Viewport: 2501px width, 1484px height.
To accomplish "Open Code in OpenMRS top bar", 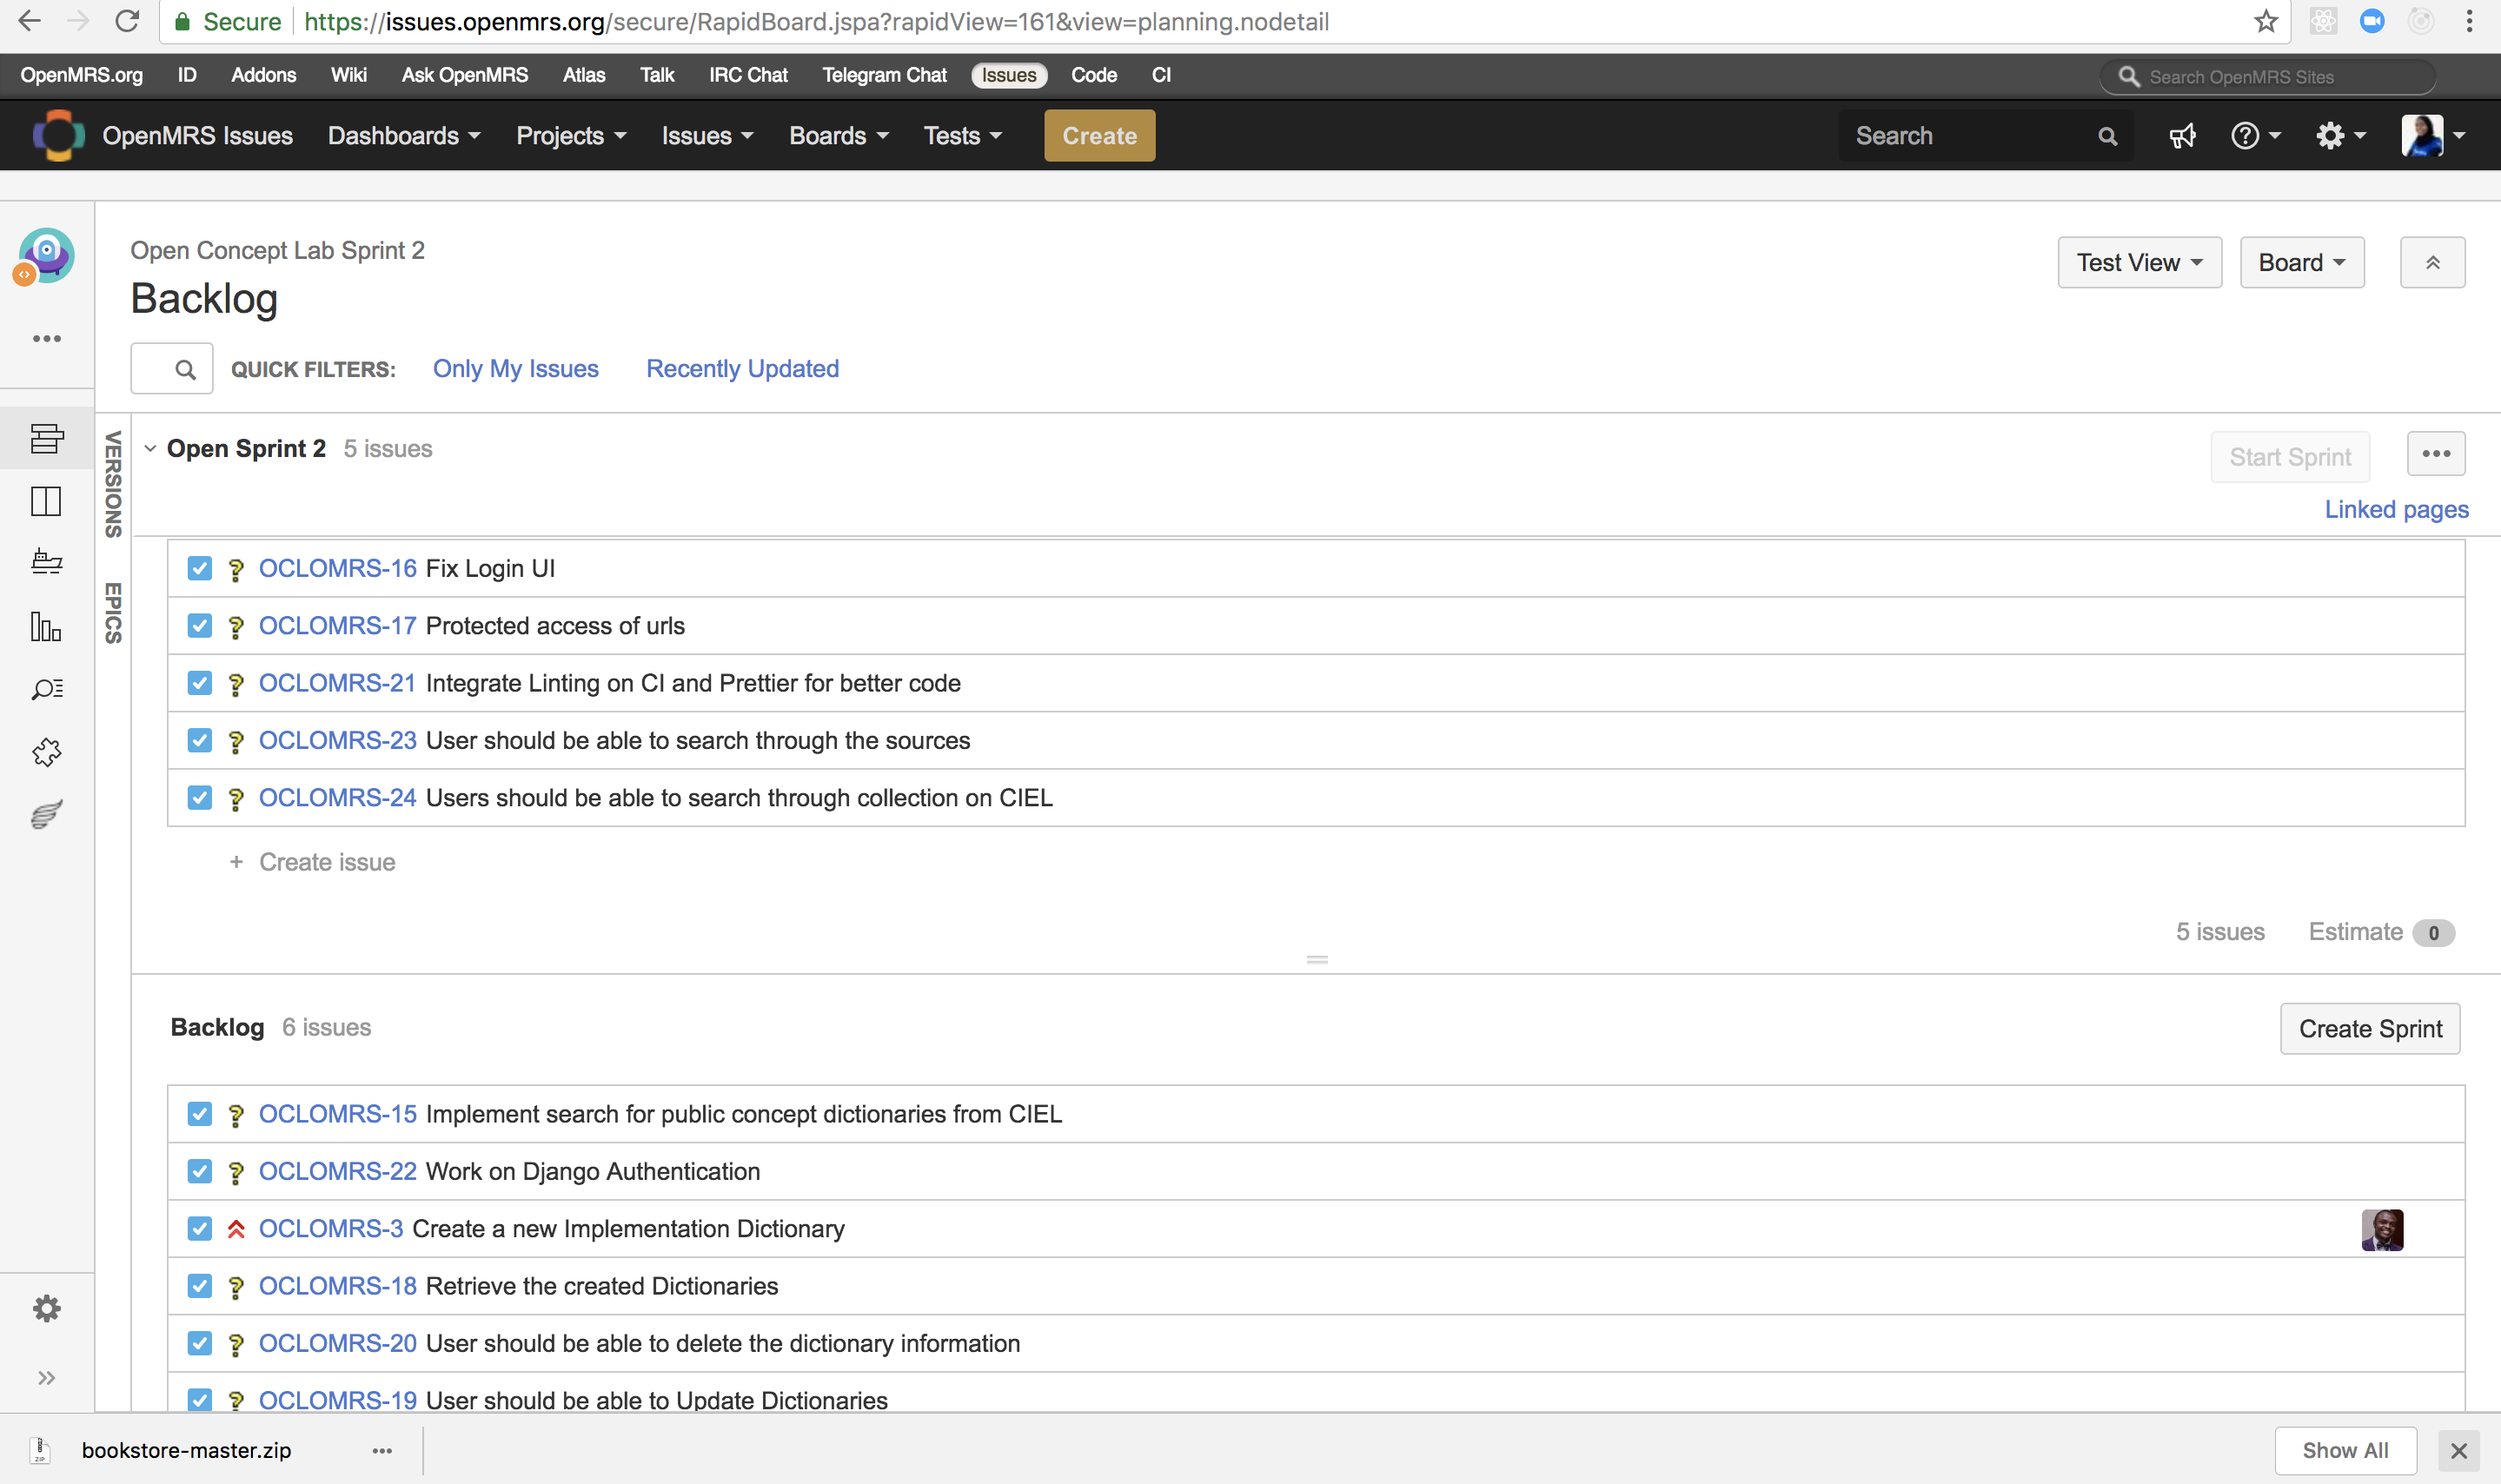I will [x=1093, y=75].
